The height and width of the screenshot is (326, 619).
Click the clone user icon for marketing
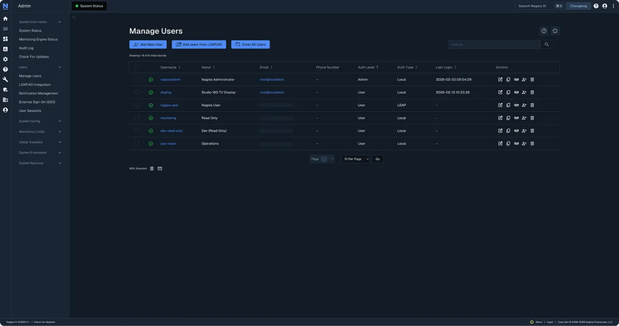point(507,117)
